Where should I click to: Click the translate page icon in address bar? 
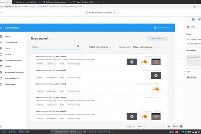pyautogui.click(x=194, y=6)
